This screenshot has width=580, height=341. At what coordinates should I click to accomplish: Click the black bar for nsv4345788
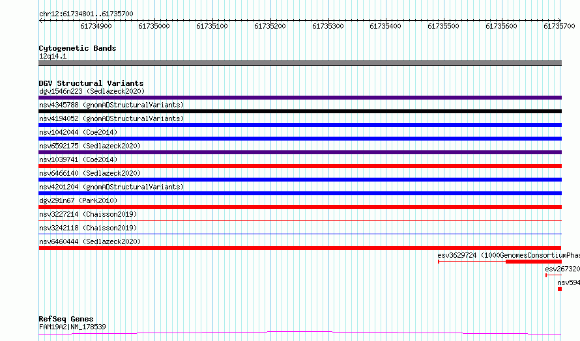click(300, 111)
